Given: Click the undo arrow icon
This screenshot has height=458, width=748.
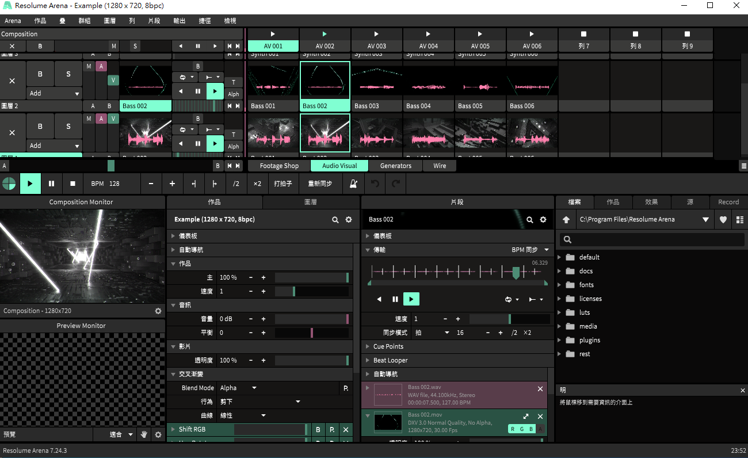Looking at the screenshot, I should (375, 184).
